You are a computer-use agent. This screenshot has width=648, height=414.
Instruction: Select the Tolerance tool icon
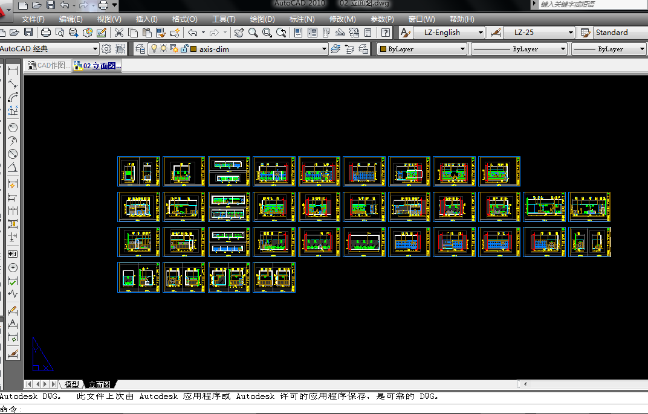pyautogui.click(x=13, y=254)
